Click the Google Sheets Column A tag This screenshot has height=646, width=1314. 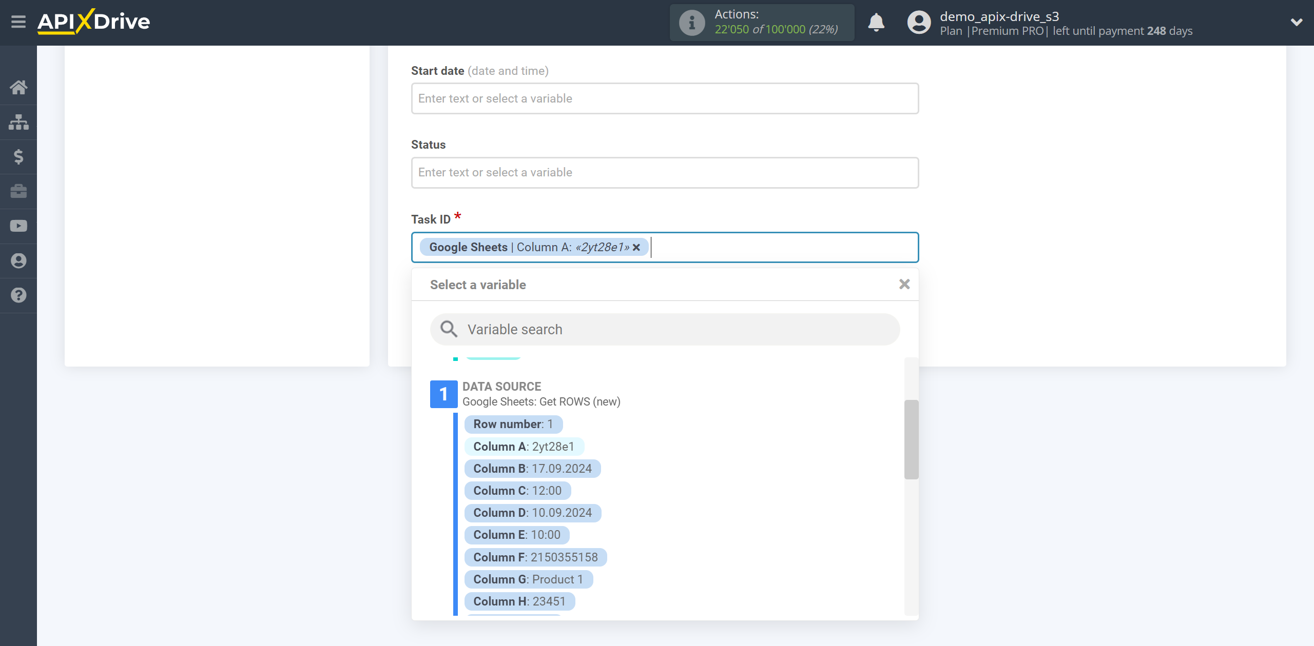pos(534,248)
